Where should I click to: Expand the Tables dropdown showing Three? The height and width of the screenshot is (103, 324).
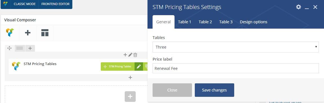[236, 47]
